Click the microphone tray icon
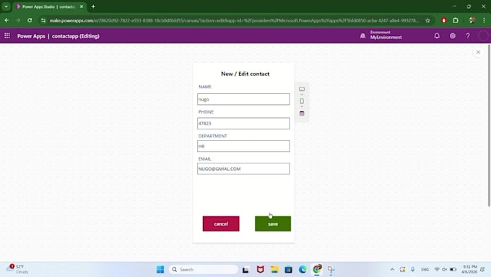 coord(413,270)
